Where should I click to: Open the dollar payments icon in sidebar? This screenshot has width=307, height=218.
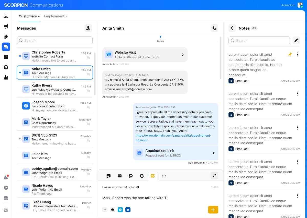coord(6,67)
